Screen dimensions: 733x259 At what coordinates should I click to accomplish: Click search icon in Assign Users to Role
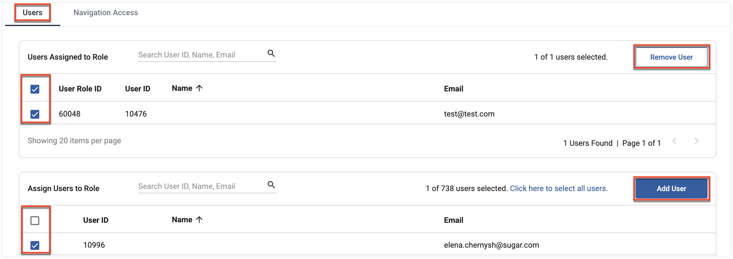pos(271,185)
